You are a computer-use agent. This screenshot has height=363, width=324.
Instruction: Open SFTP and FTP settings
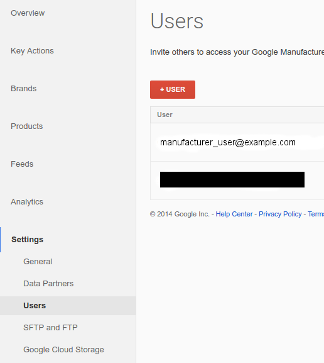(x=50, y=327)
